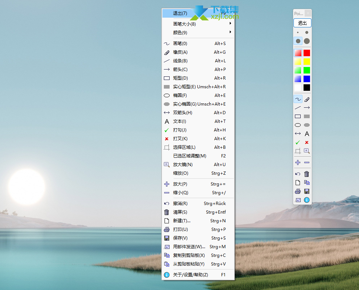This screenshot has height=290, width=359.
Task: Choose 已选区域调整(M) menu entry
Action: 198,156
